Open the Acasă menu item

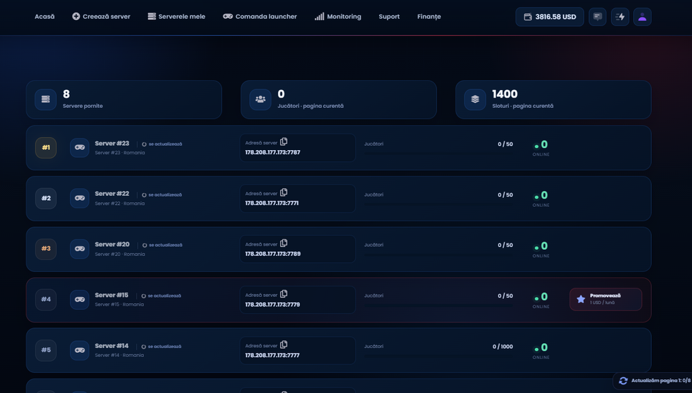pos(44,17)
